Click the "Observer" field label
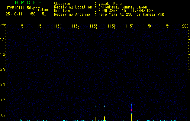 [x=63, y=4]
